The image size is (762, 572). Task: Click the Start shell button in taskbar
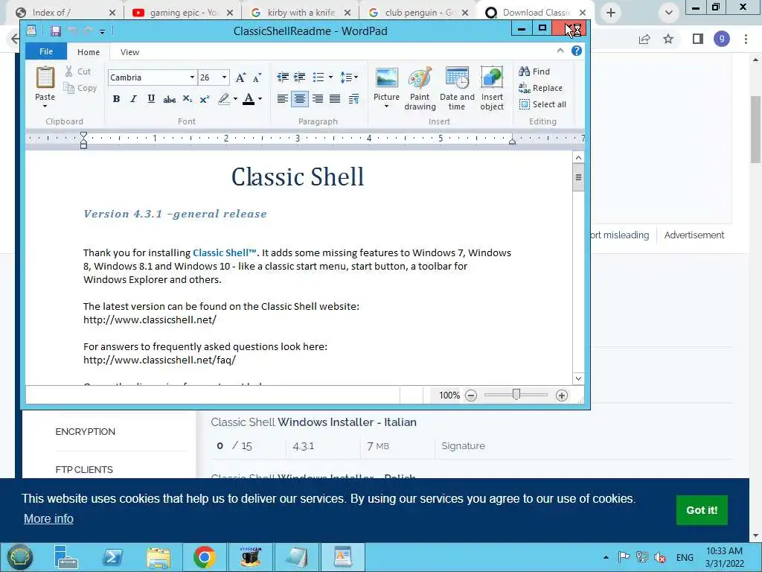[19, 557]
